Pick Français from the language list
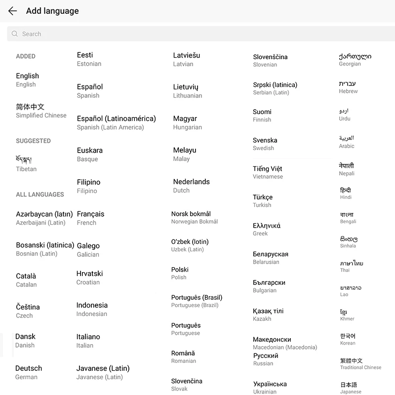Viewport: 395px width, 395px height. (90, 218)
